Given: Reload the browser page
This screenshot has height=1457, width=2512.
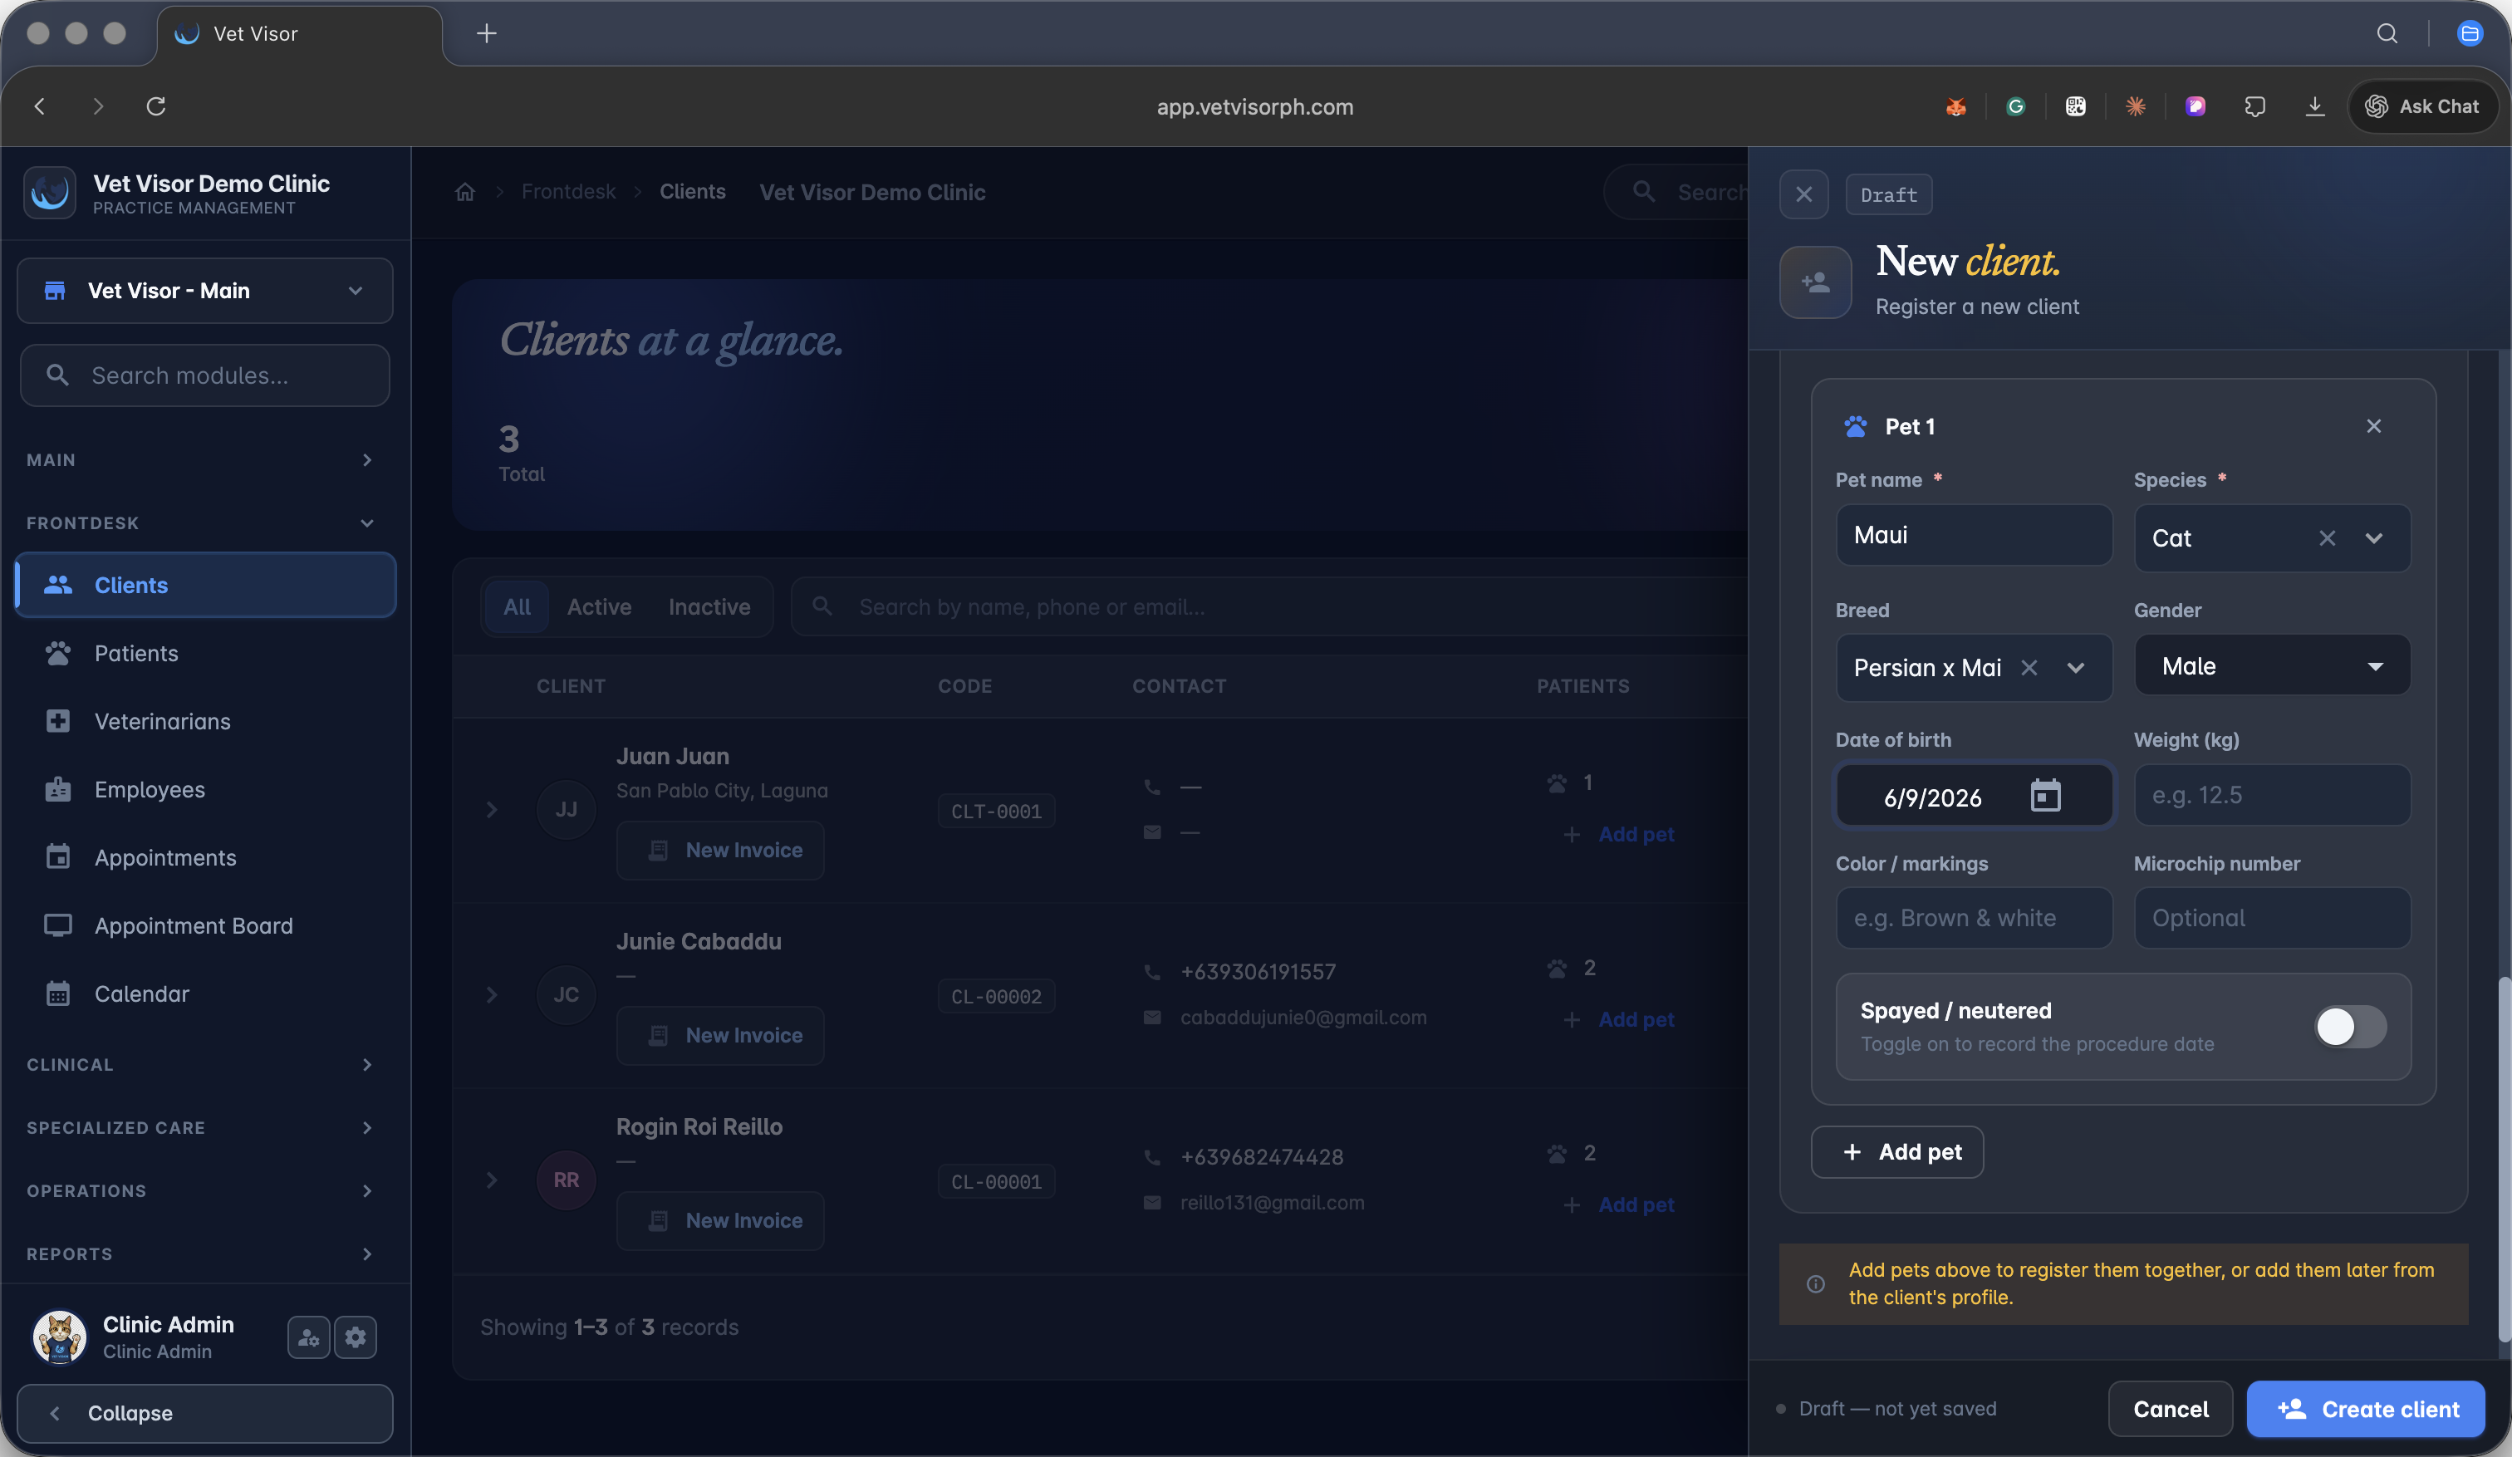Looking at the screenshot, I should [x=155, y=106].
